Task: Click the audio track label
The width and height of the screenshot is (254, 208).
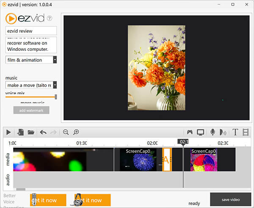Action: 8,180
